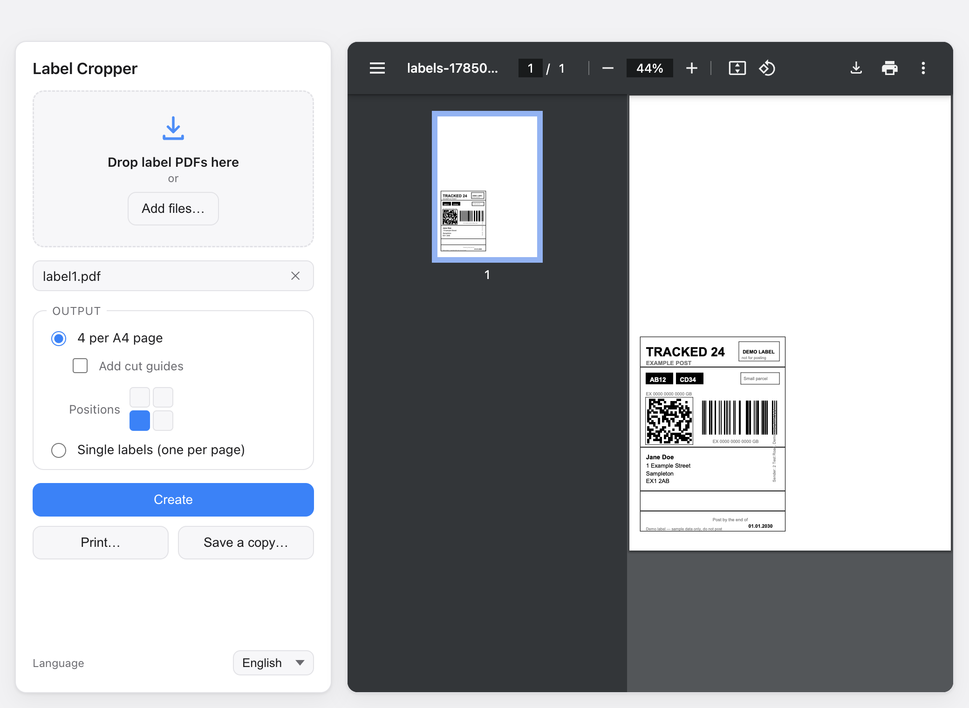
Task: Rotate the PDF counterclockwise
Action: [x=767, y=68]
